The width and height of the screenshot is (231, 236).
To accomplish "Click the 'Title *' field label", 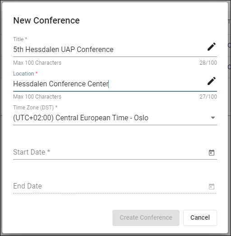I will pyautogui.click(x=20, y=39).
